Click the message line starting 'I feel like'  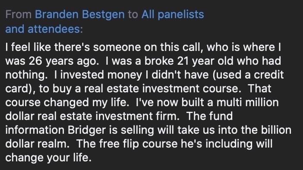pyautogui.click(x=143, y=47)
